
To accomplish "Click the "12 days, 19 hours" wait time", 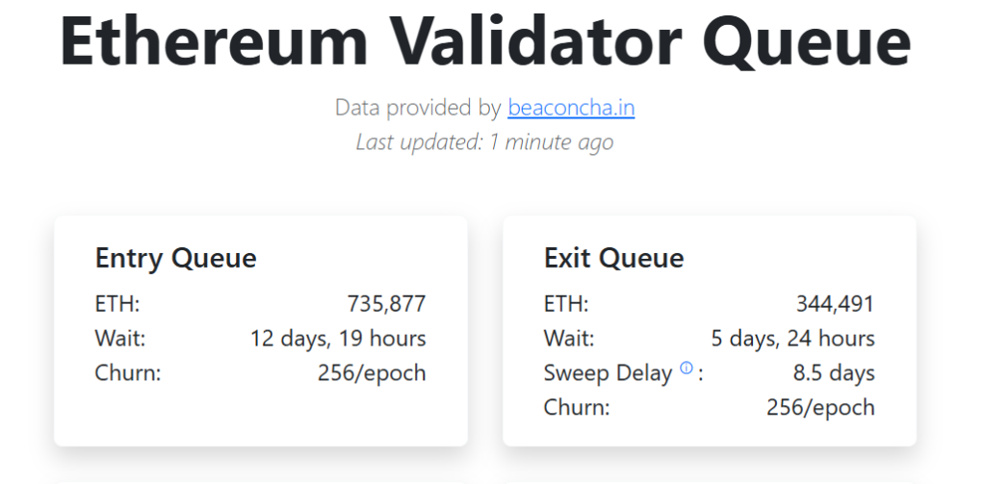I will (338, 339).
